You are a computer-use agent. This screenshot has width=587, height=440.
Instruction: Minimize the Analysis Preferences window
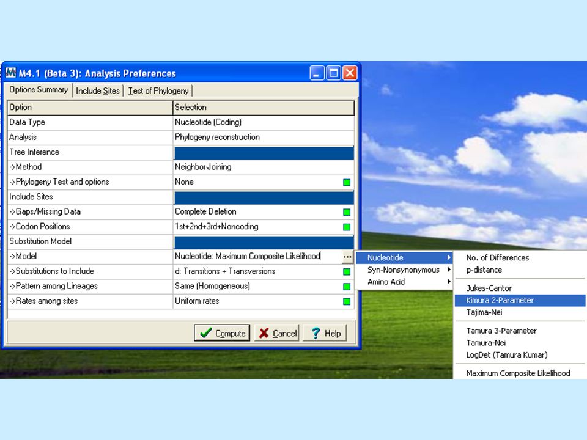317,73
